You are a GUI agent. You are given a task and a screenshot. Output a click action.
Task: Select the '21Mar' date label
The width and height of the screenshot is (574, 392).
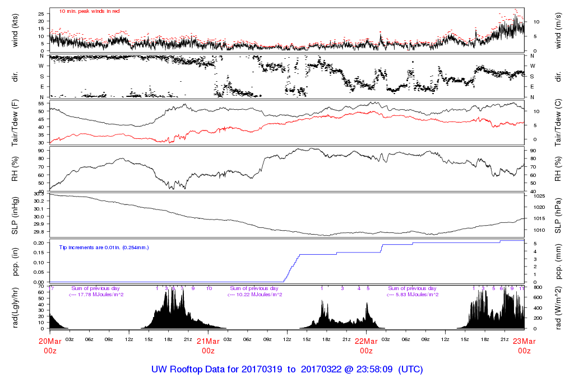(x=208, y=341)
